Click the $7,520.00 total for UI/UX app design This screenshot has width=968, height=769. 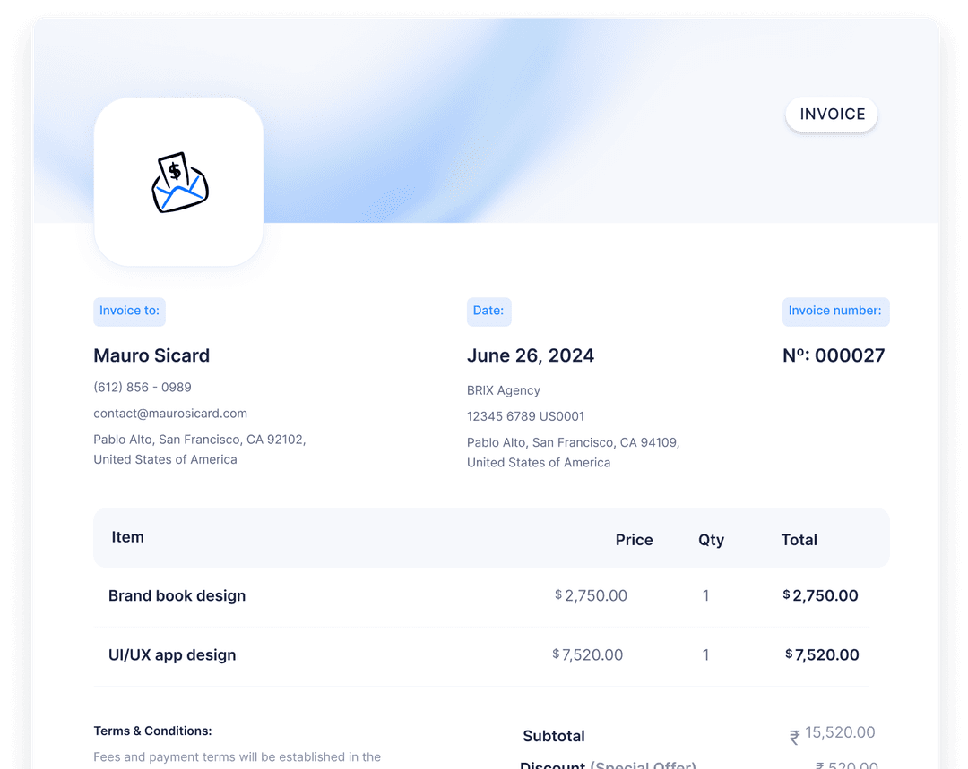pos(822,655)
